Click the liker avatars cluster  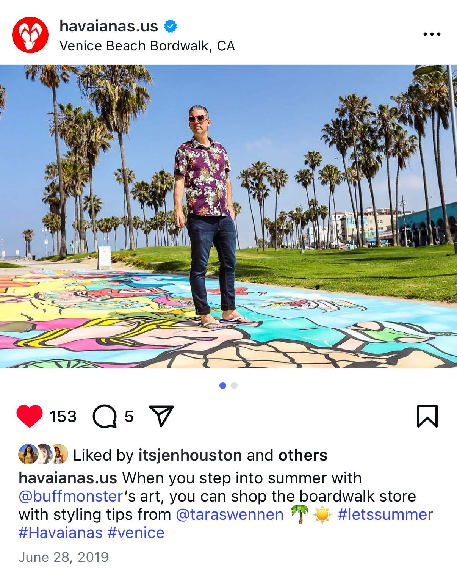[x=43, y=454]
